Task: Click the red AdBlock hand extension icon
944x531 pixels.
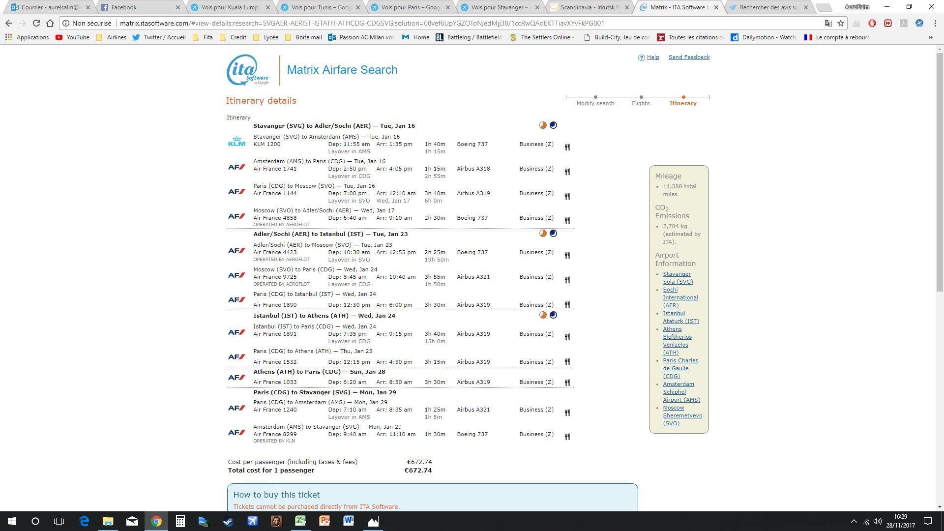Action: coord(872,23)
